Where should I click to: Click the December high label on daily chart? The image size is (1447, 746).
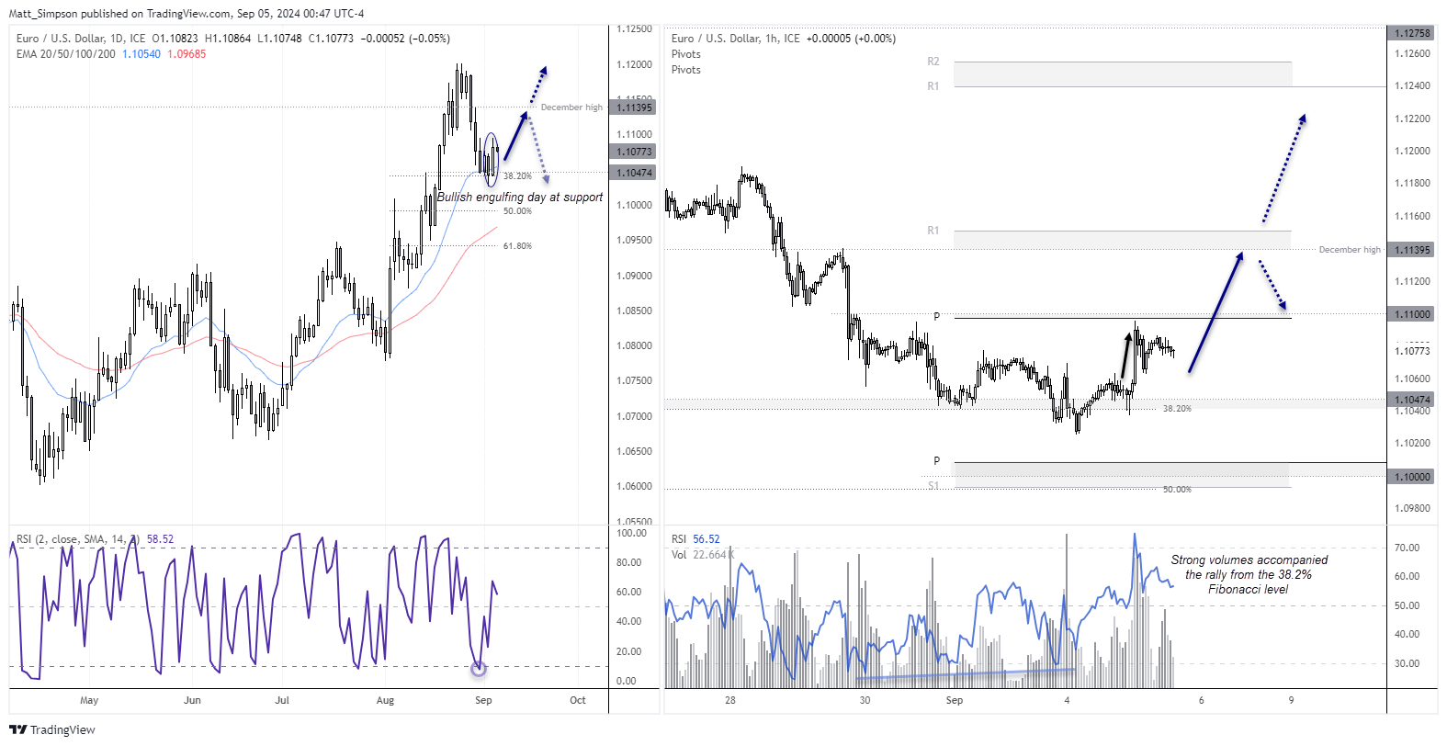tap(571, 107)
